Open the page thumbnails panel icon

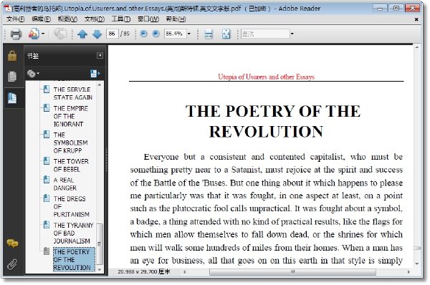click(12, 77)
